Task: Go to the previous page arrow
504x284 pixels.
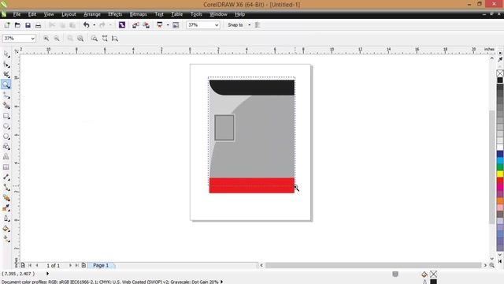Action: (x=37, y=265)
